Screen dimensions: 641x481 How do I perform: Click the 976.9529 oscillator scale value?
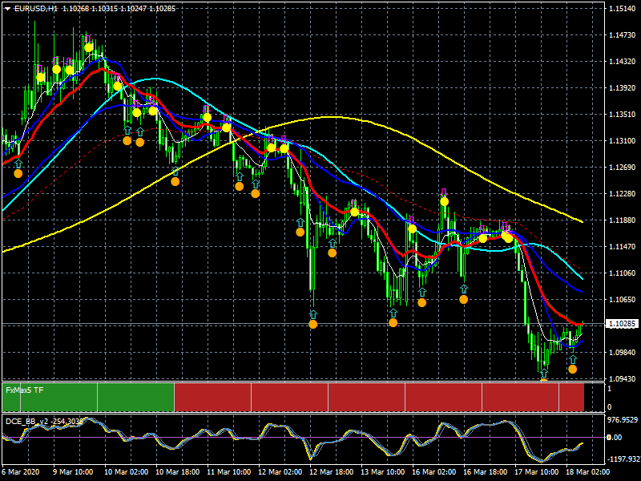coord(623,420)
